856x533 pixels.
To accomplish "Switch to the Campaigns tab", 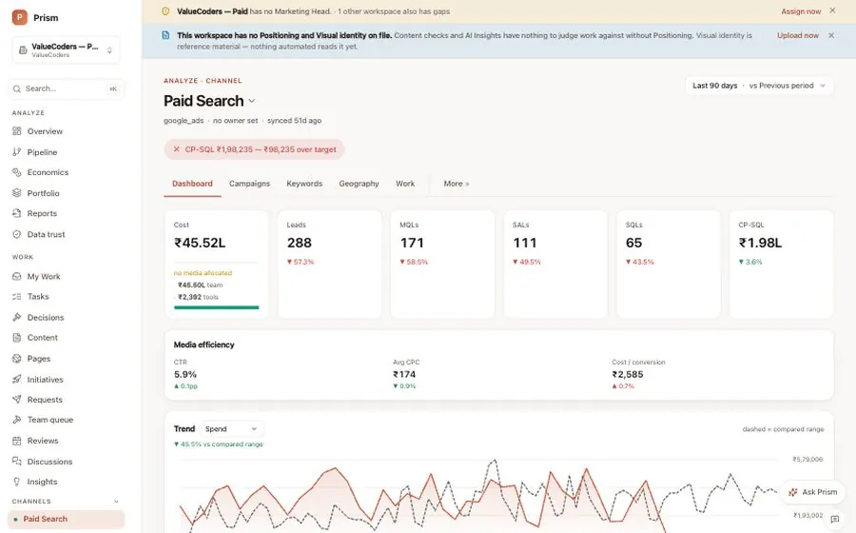I will coord(249,184).
